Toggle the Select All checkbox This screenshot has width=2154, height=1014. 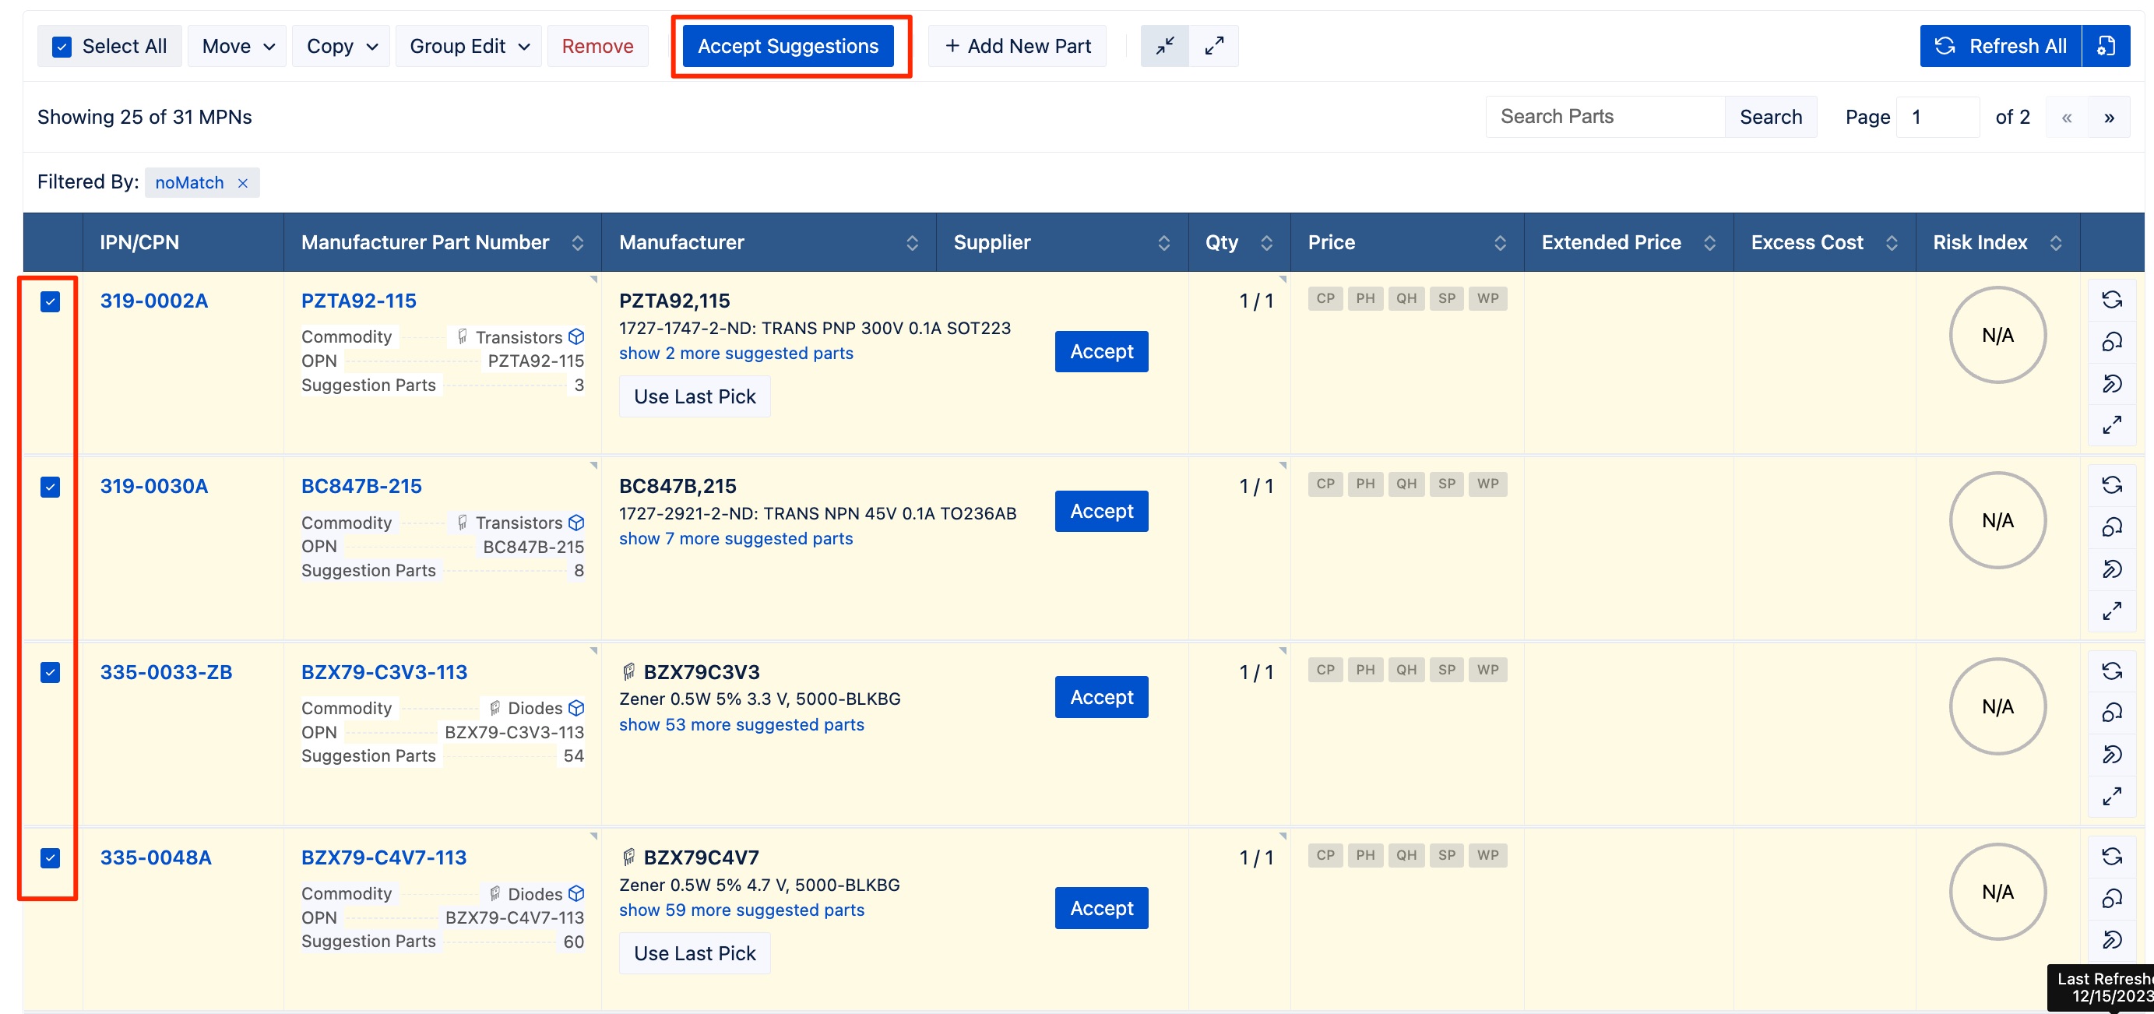[x=62, y=47]
